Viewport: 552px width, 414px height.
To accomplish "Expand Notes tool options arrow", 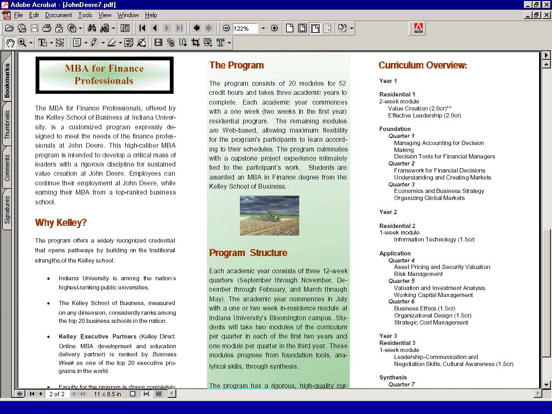I will click(86, 43).
